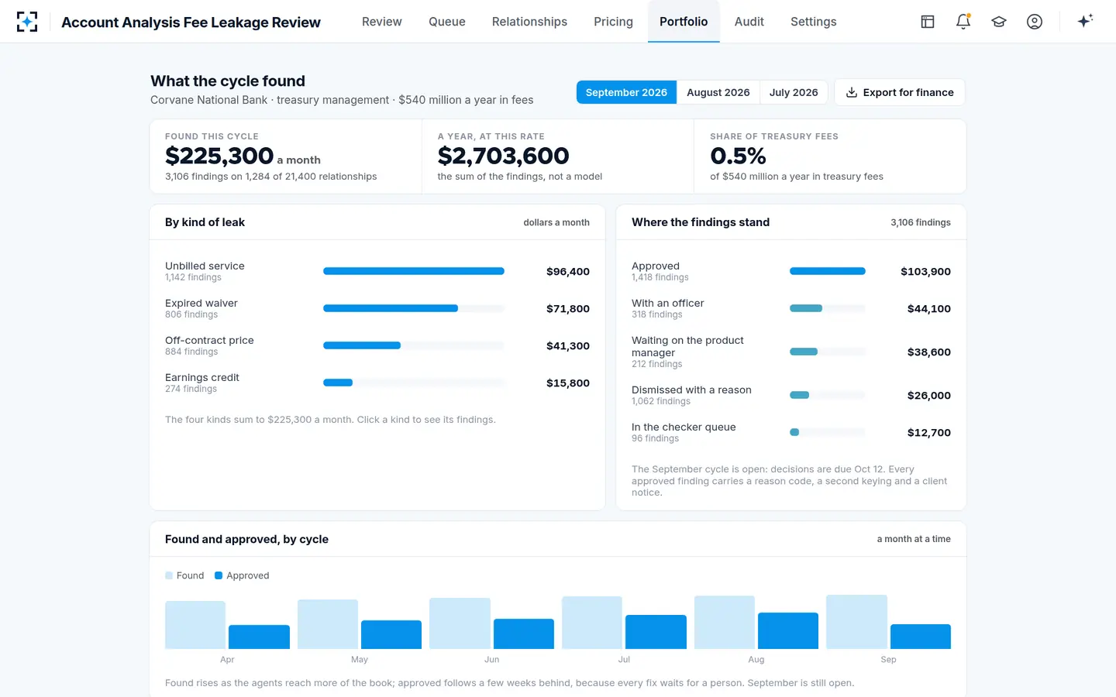Screen dimensions: 1116x697
Task: Open the layout panel icon
Action: point(928,22)
